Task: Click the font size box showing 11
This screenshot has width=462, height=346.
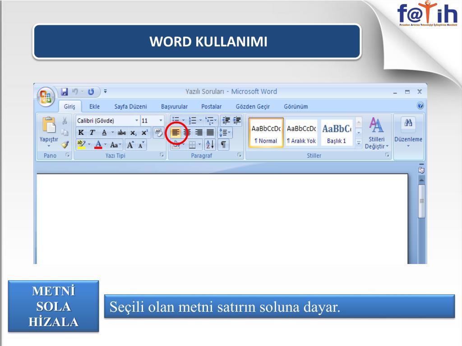Action: [x=149, y=121]
